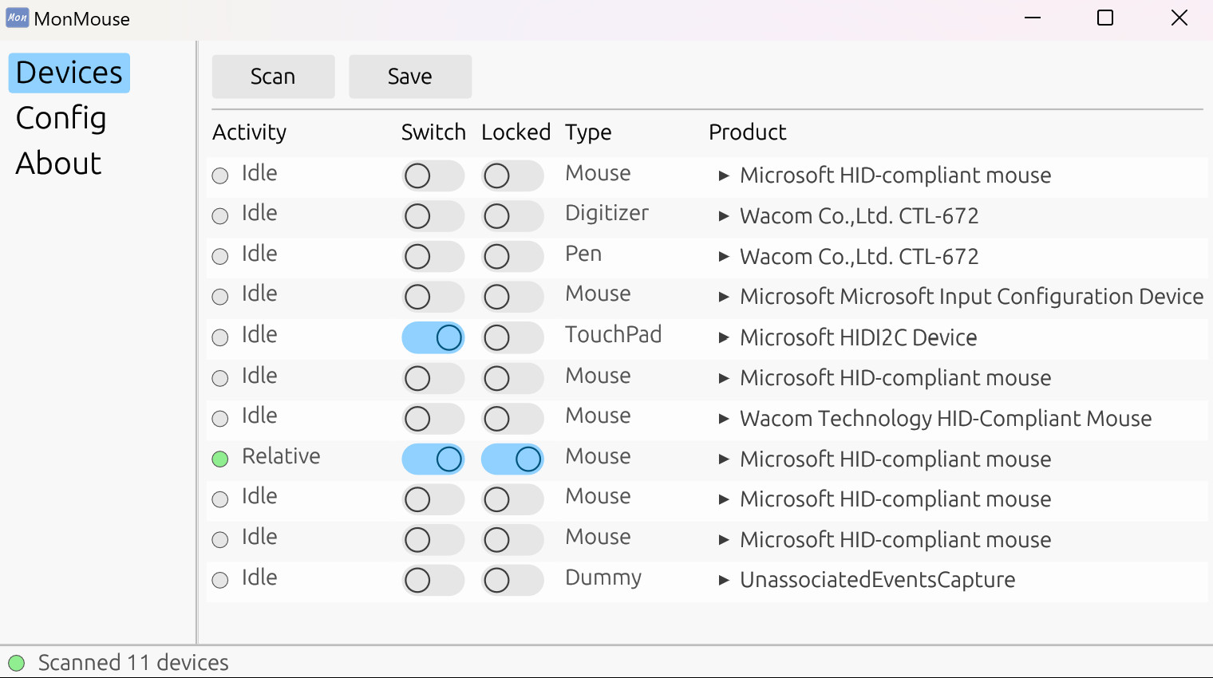The image size is (1213, 678).
Task: Click the MonMouse app icon in title bar
Action: [17, 18]
